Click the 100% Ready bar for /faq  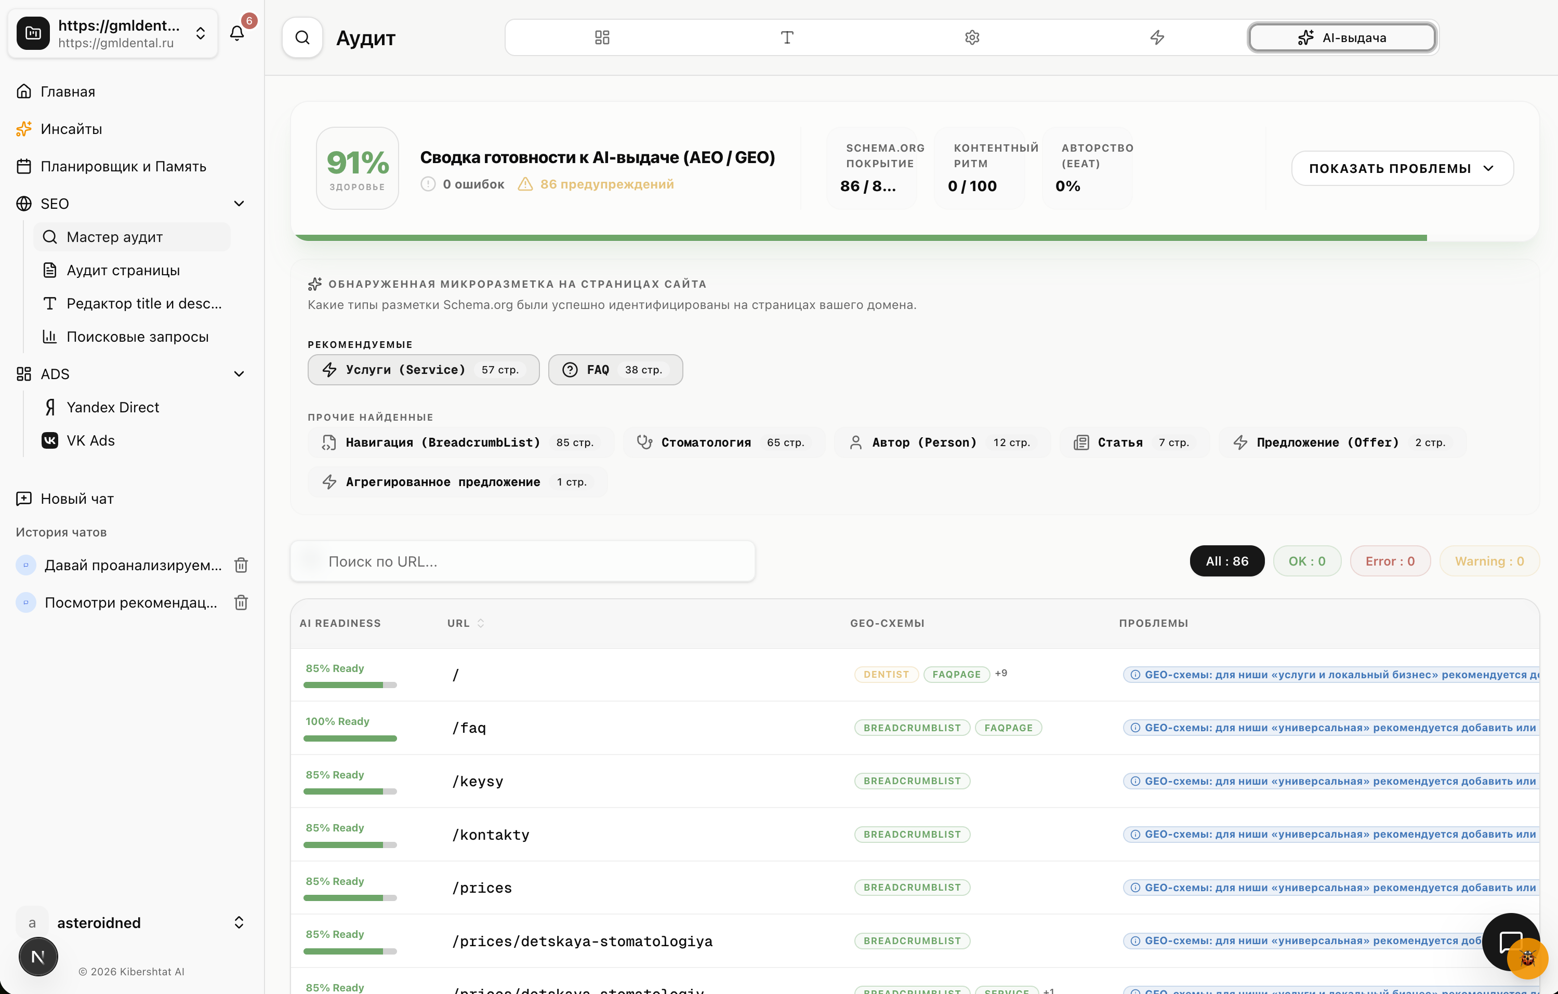[x=350, y=738]
